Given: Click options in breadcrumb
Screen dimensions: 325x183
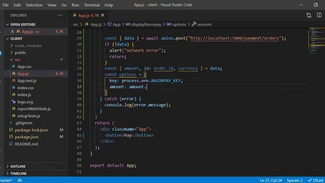Looking at the screenshot, I should coord(179,24).
